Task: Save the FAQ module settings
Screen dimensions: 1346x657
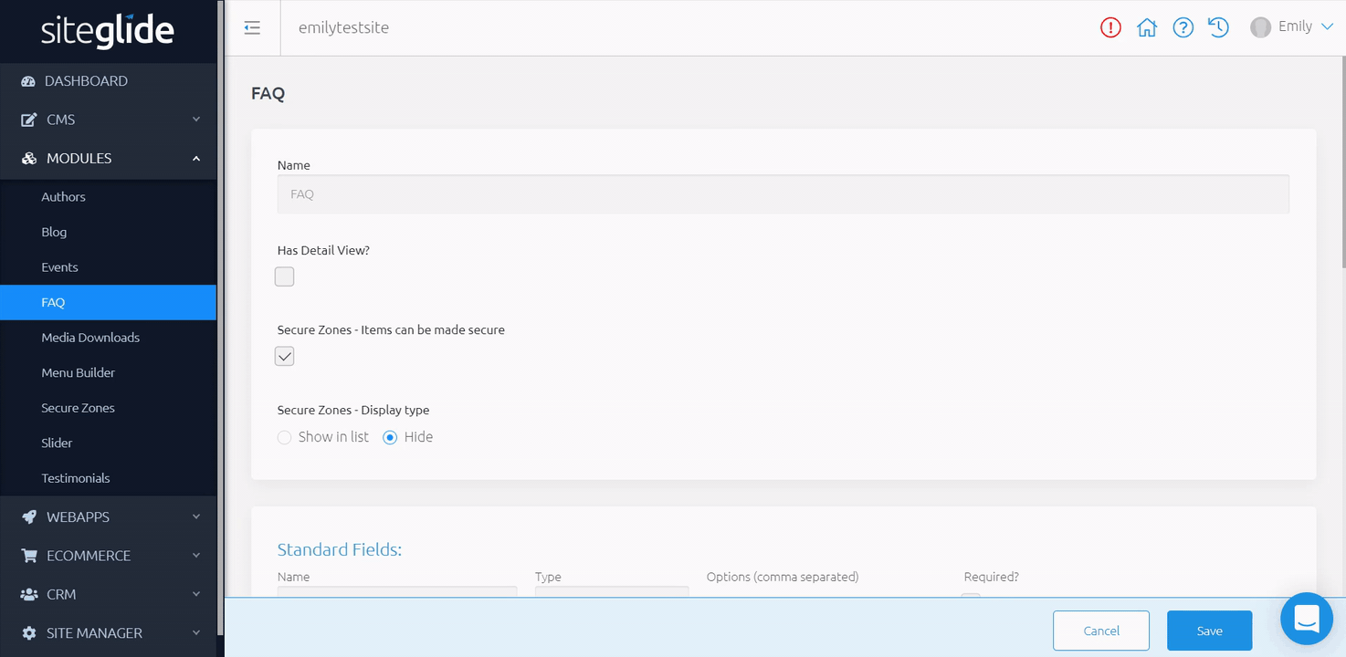Action: click(1209, 631)
